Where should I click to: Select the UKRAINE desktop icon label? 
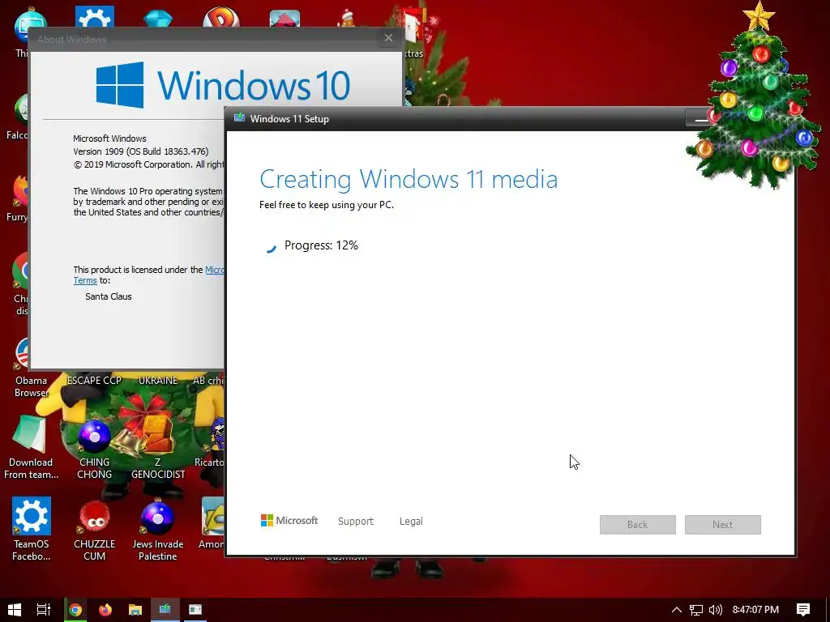[x=158, y=381]
